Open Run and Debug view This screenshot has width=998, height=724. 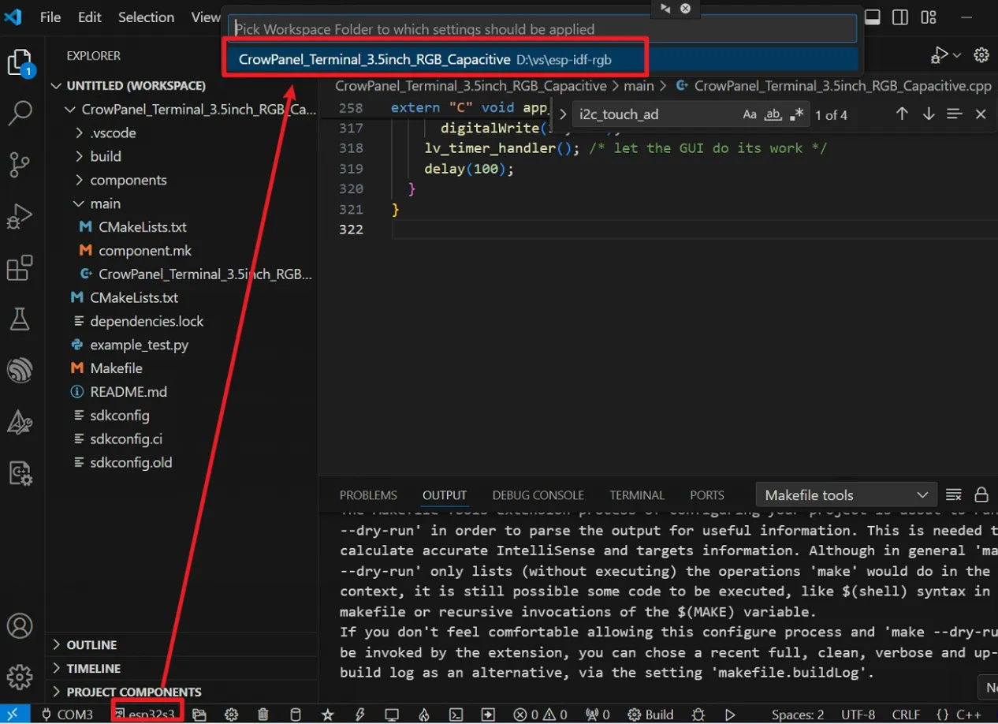point(19,216)
